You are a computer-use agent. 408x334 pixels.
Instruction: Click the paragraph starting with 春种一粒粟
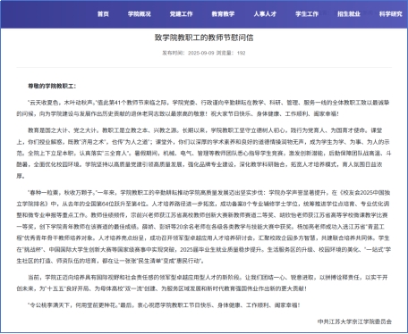(x=204, y=227)
